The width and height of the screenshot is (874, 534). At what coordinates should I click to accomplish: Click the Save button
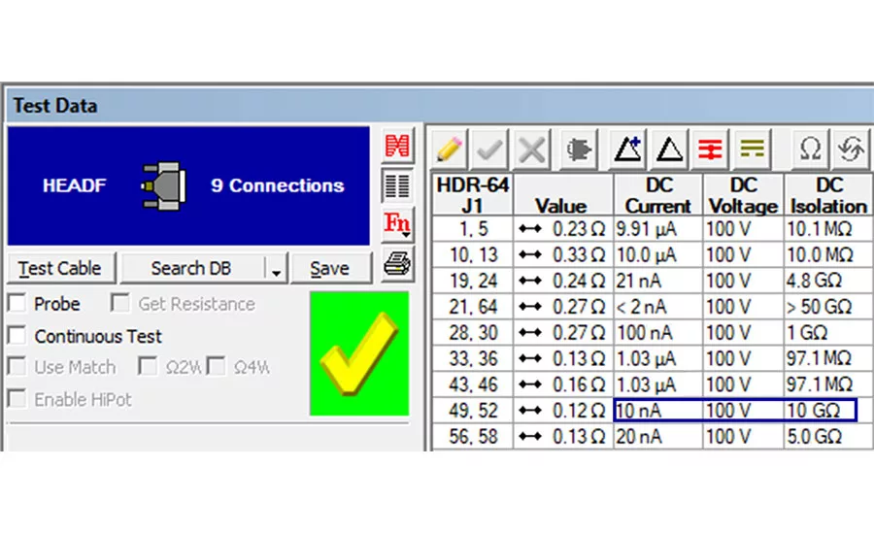[330, 268]
